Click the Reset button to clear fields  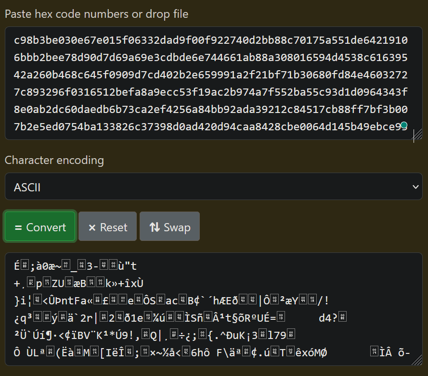click(107, 226)
